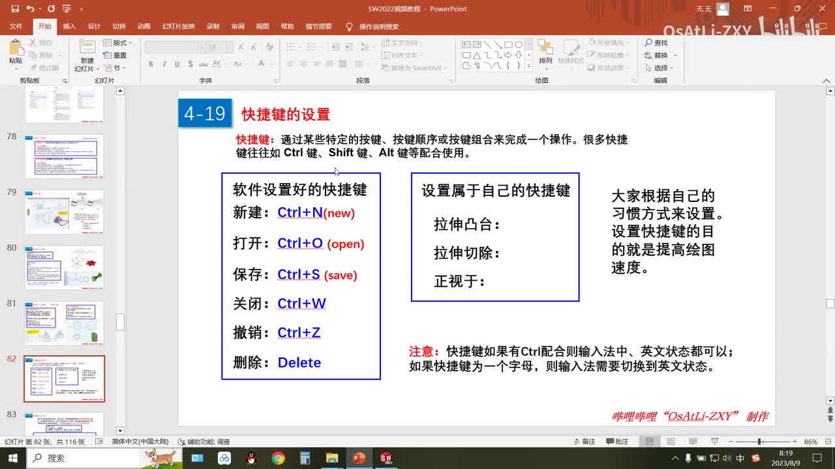Image resolution: width=835 pixels, height=469 pixels.
Task: Open the Font Color picker
Action: pyautogui.click(x=264, y=64)
